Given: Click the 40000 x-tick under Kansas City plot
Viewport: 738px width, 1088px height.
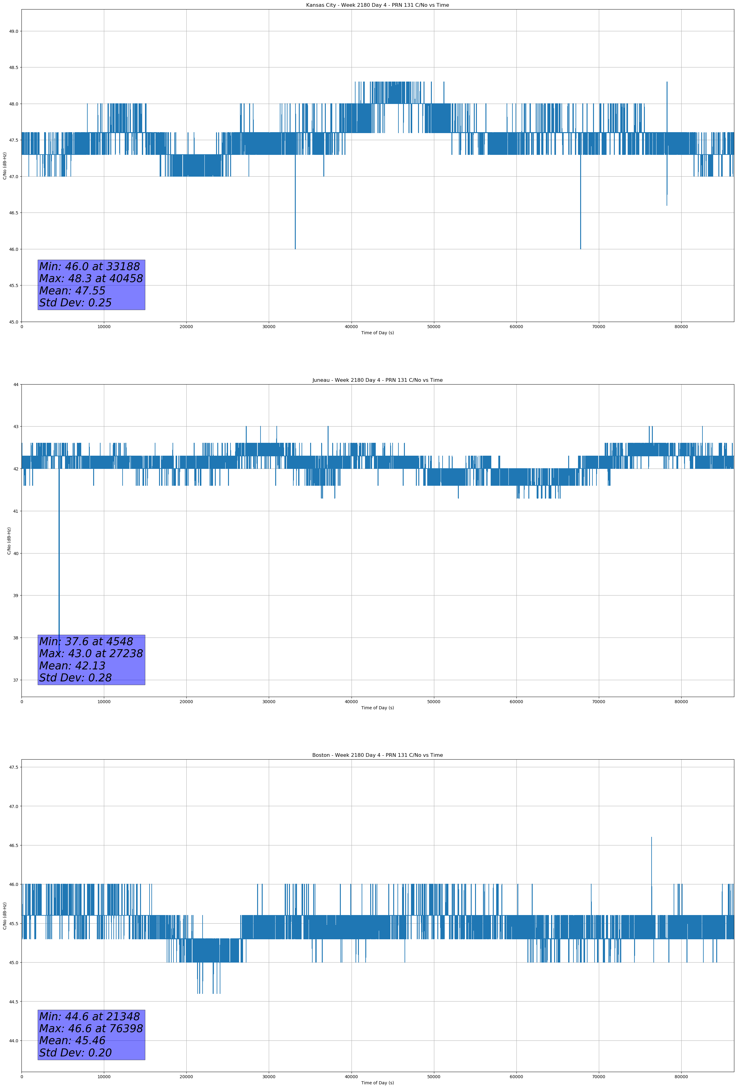Looking at the screenshot, I should click(x=351, y=327).
